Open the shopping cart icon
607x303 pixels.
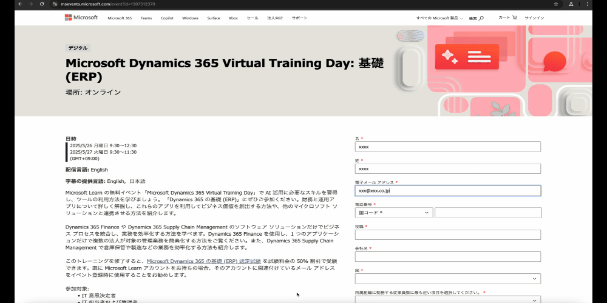pyautogui.click(x=515, y=18)
